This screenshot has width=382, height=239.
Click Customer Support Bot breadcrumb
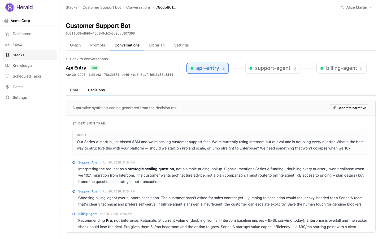tap(102, 7)
